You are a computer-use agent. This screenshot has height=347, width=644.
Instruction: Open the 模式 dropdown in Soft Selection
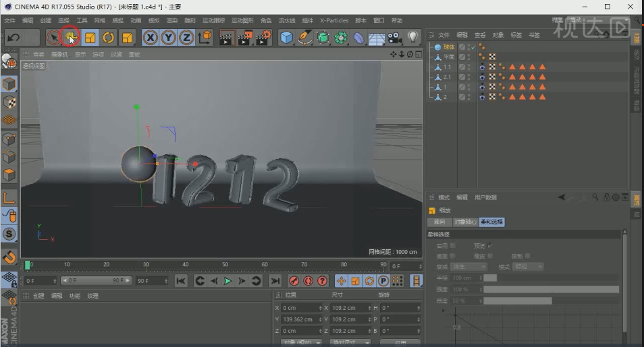click(x=529, y=267)
